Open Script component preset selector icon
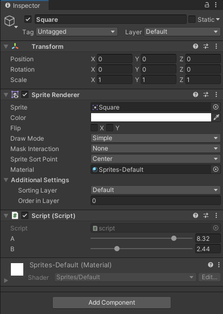 coord(206,215)
